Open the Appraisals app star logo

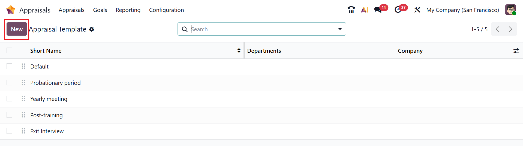pos(11,10)
